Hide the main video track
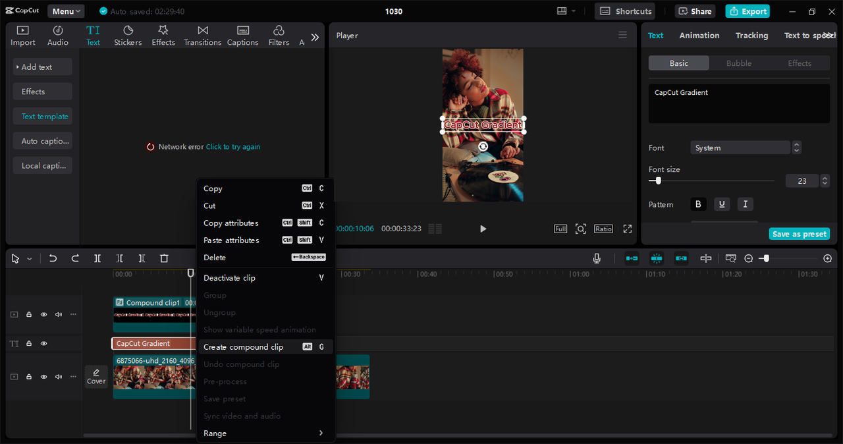 [43, 377]
